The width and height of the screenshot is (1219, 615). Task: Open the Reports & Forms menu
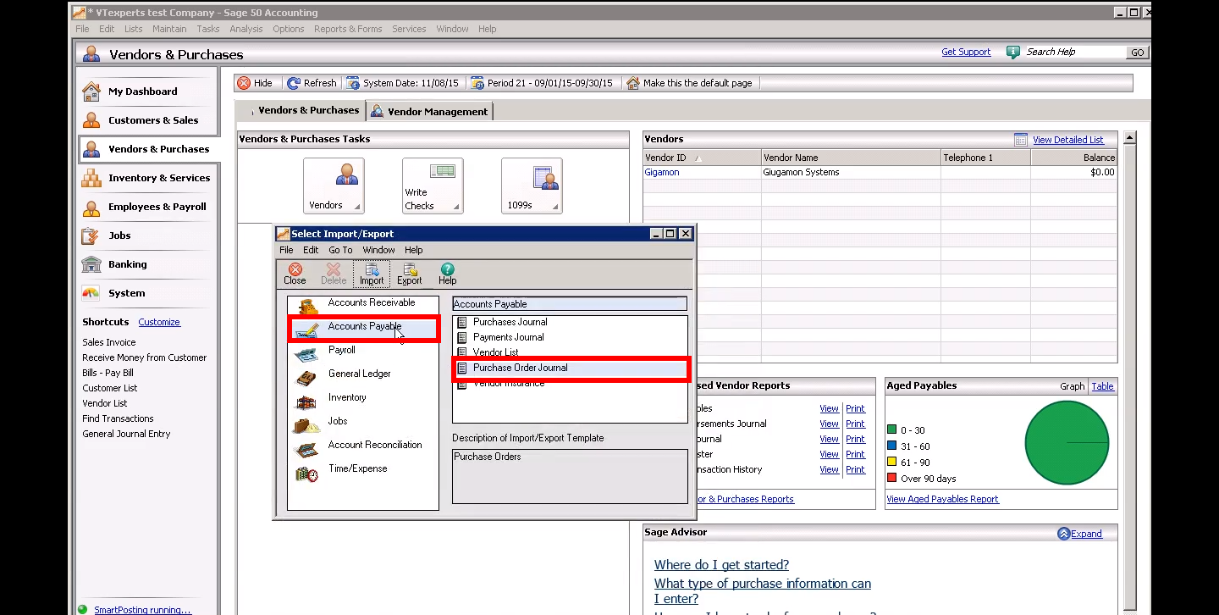pos(348,29)
